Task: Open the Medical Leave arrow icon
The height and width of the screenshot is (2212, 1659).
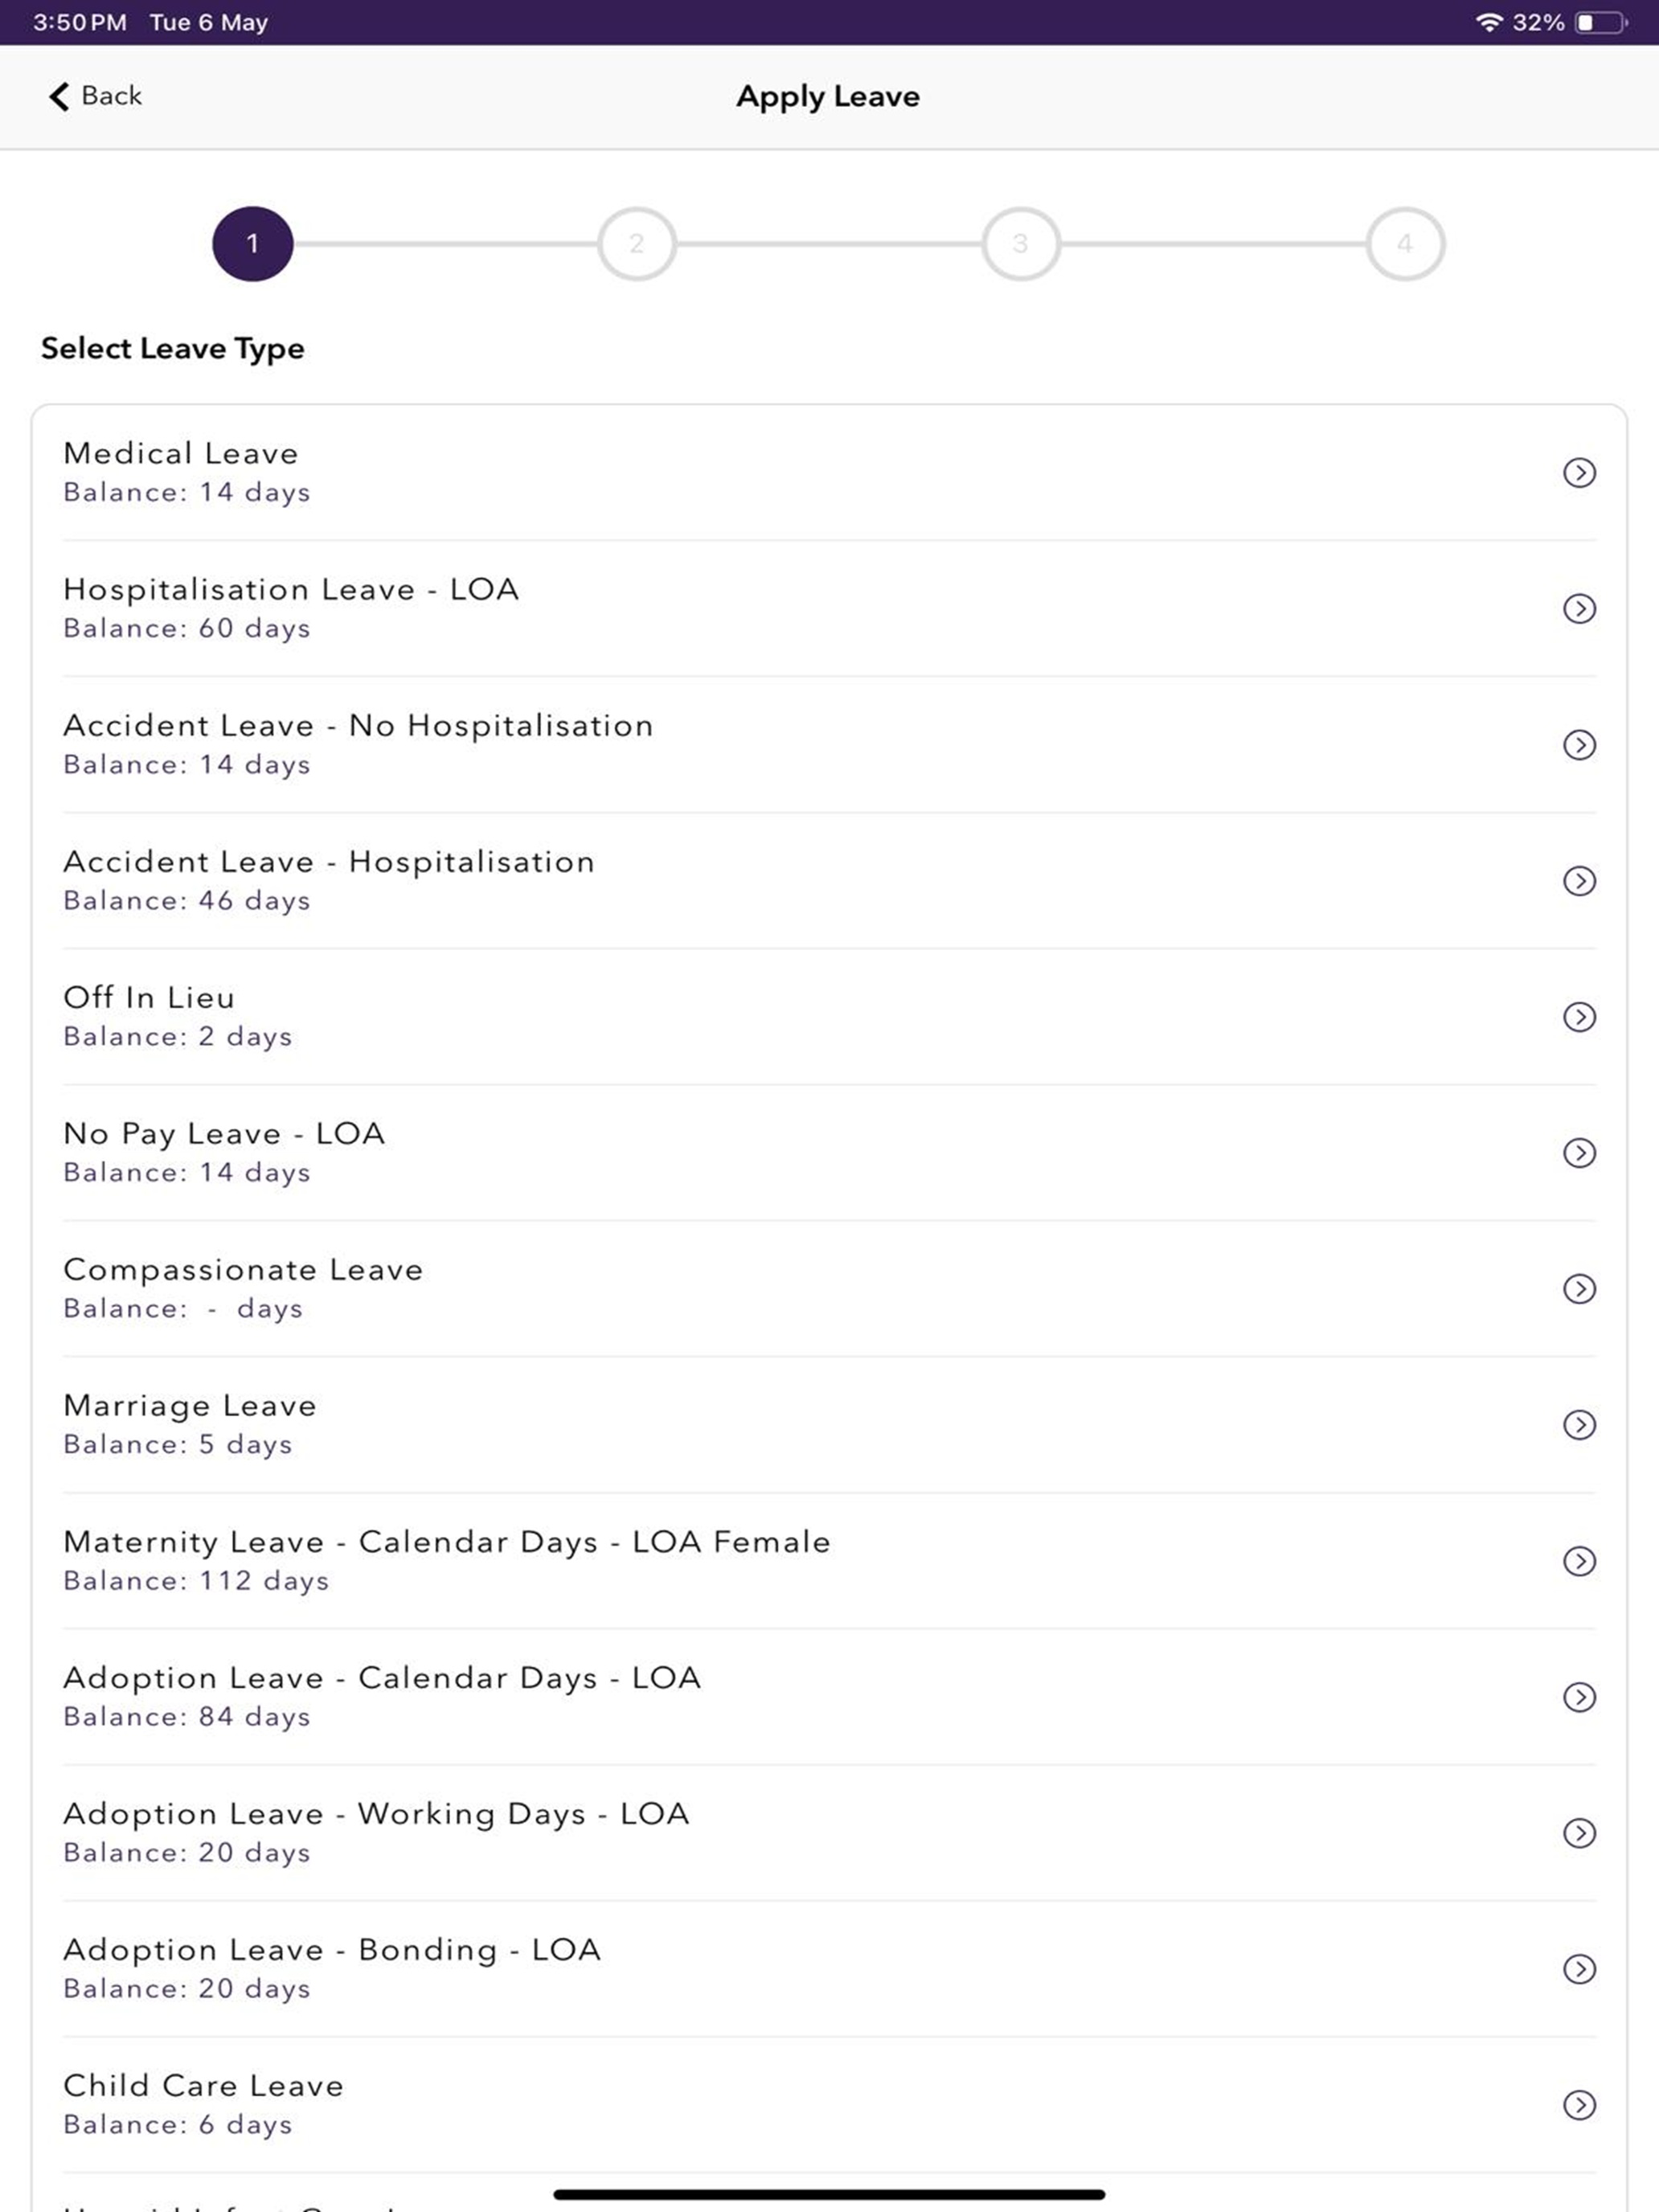Action: click(x=1579, y=473)
